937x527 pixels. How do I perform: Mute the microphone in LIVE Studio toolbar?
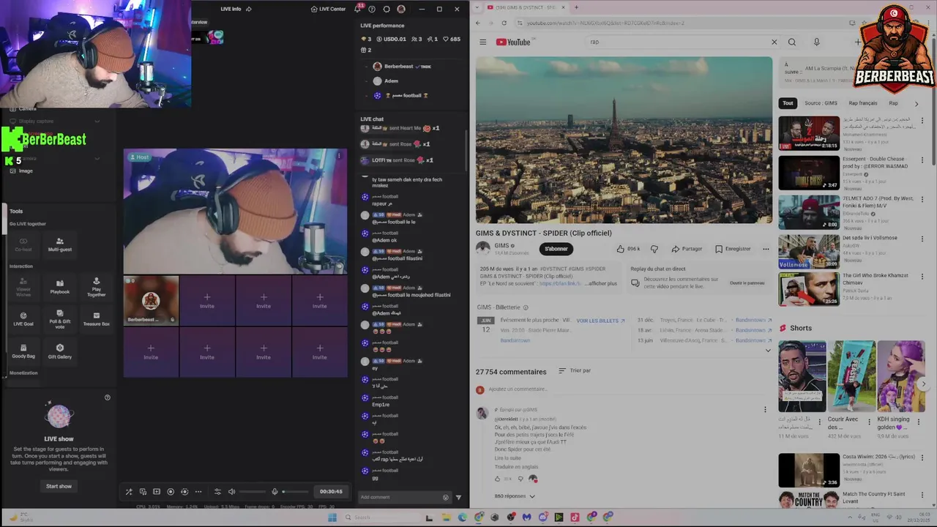tap(275, 492)
